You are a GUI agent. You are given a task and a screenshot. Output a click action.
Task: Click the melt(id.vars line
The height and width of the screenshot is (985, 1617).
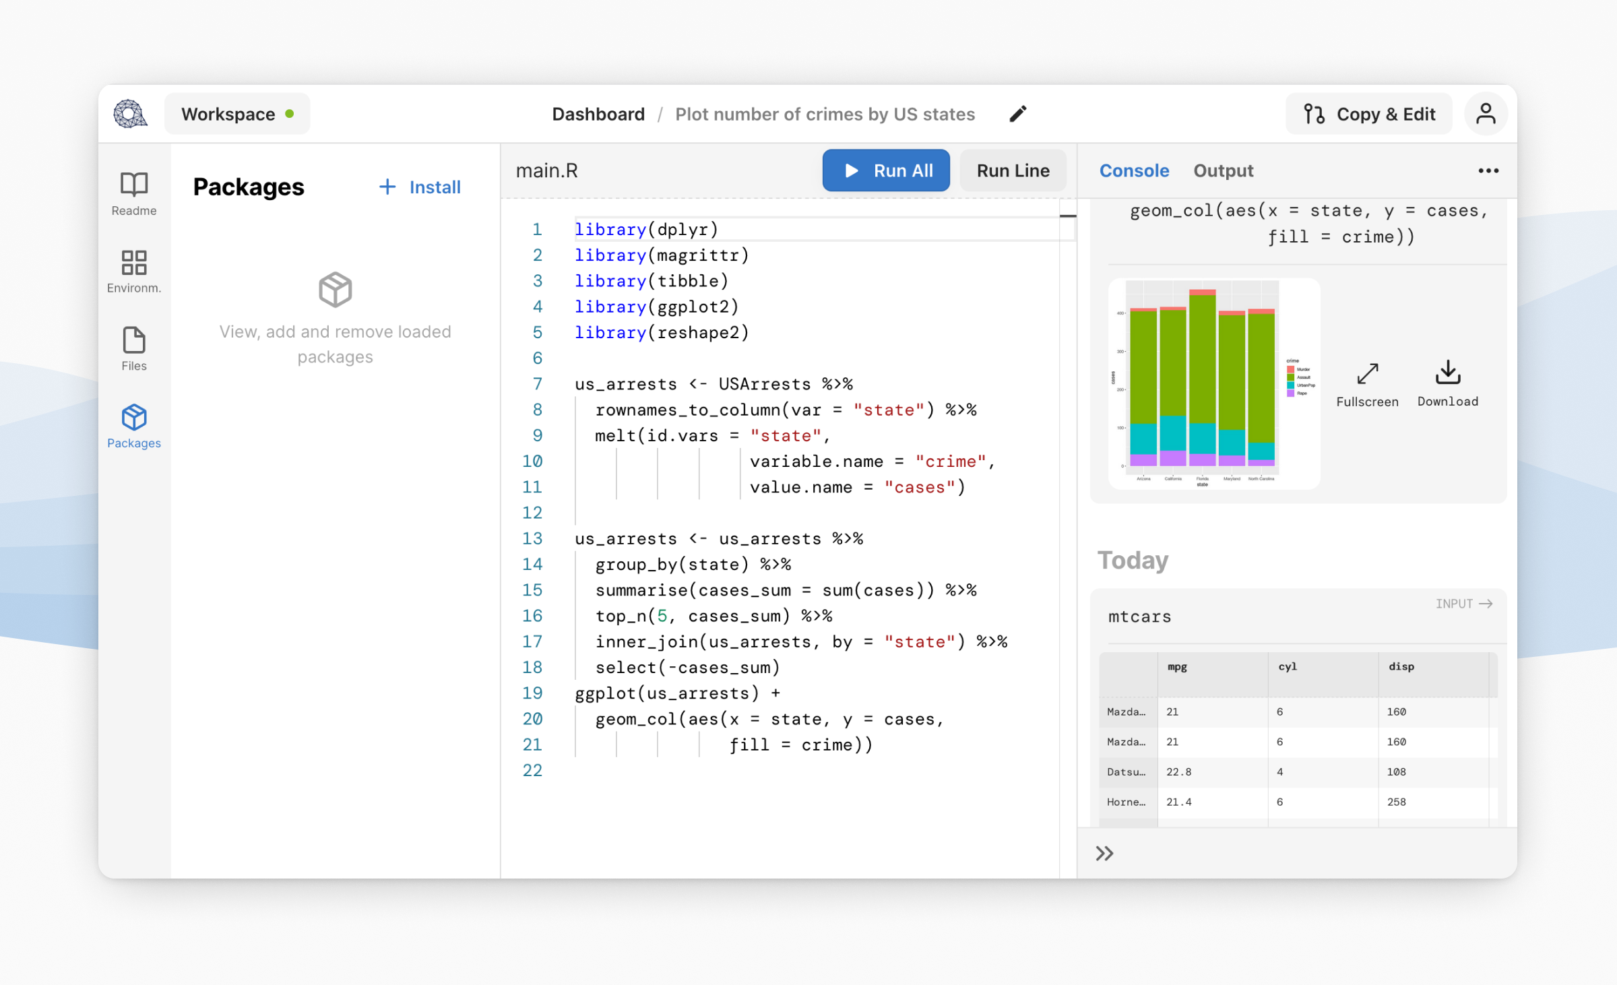point(713,435)
